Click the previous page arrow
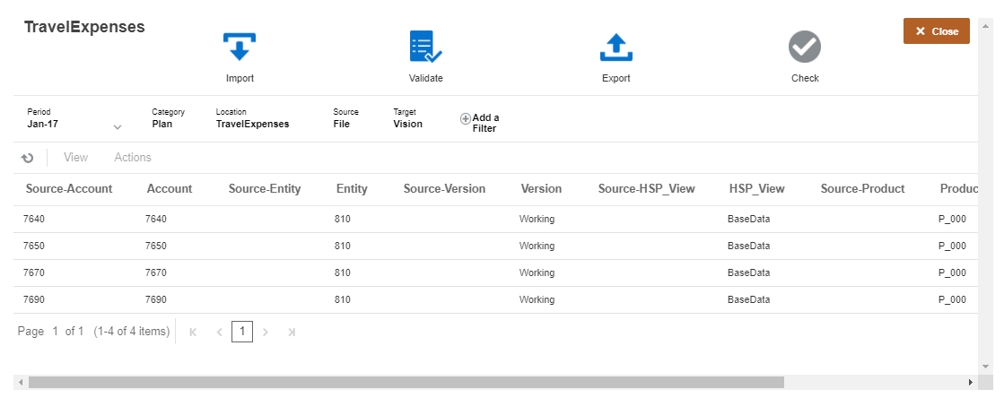The image size is (1004, 415). [219, 332]
